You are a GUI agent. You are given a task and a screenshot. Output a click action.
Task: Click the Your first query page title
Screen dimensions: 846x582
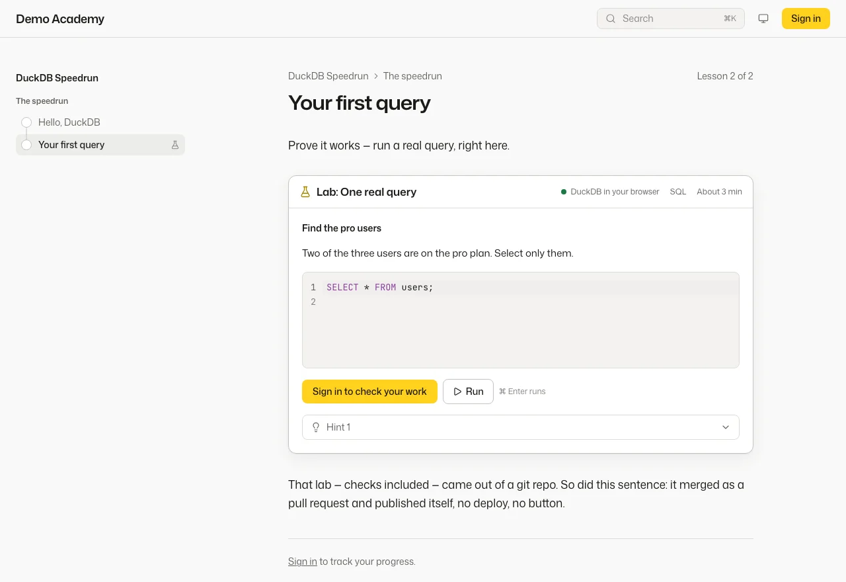click(360, 103)
